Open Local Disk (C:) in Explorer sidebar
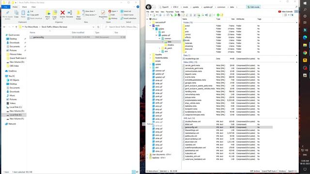Image resolution: width=310 pixels, height=174 pixels. [x=14, y=107]
